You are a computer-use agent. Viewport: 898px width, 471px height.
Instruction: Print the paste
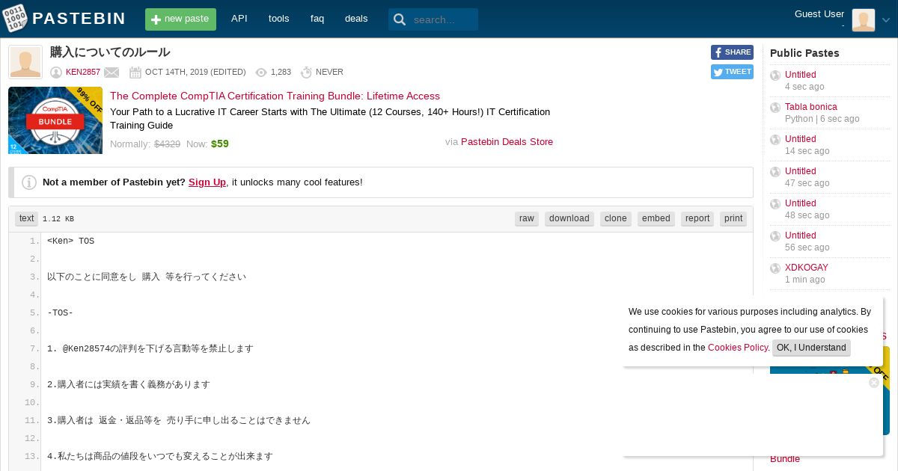(x=733, y=218)
